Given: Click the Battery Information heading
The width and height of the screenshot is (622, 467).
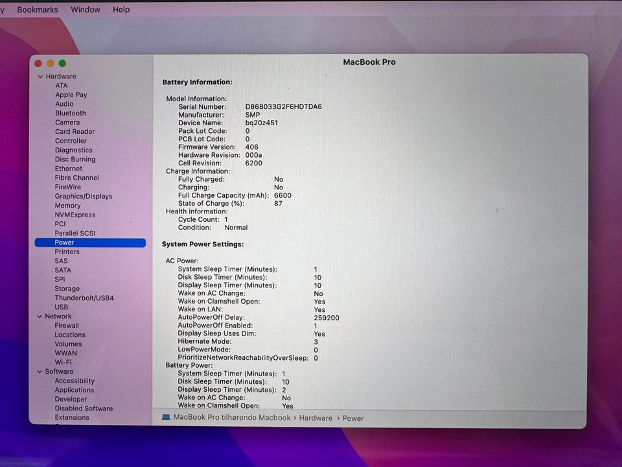Looking at the screenshot, I should coord(197,82).
